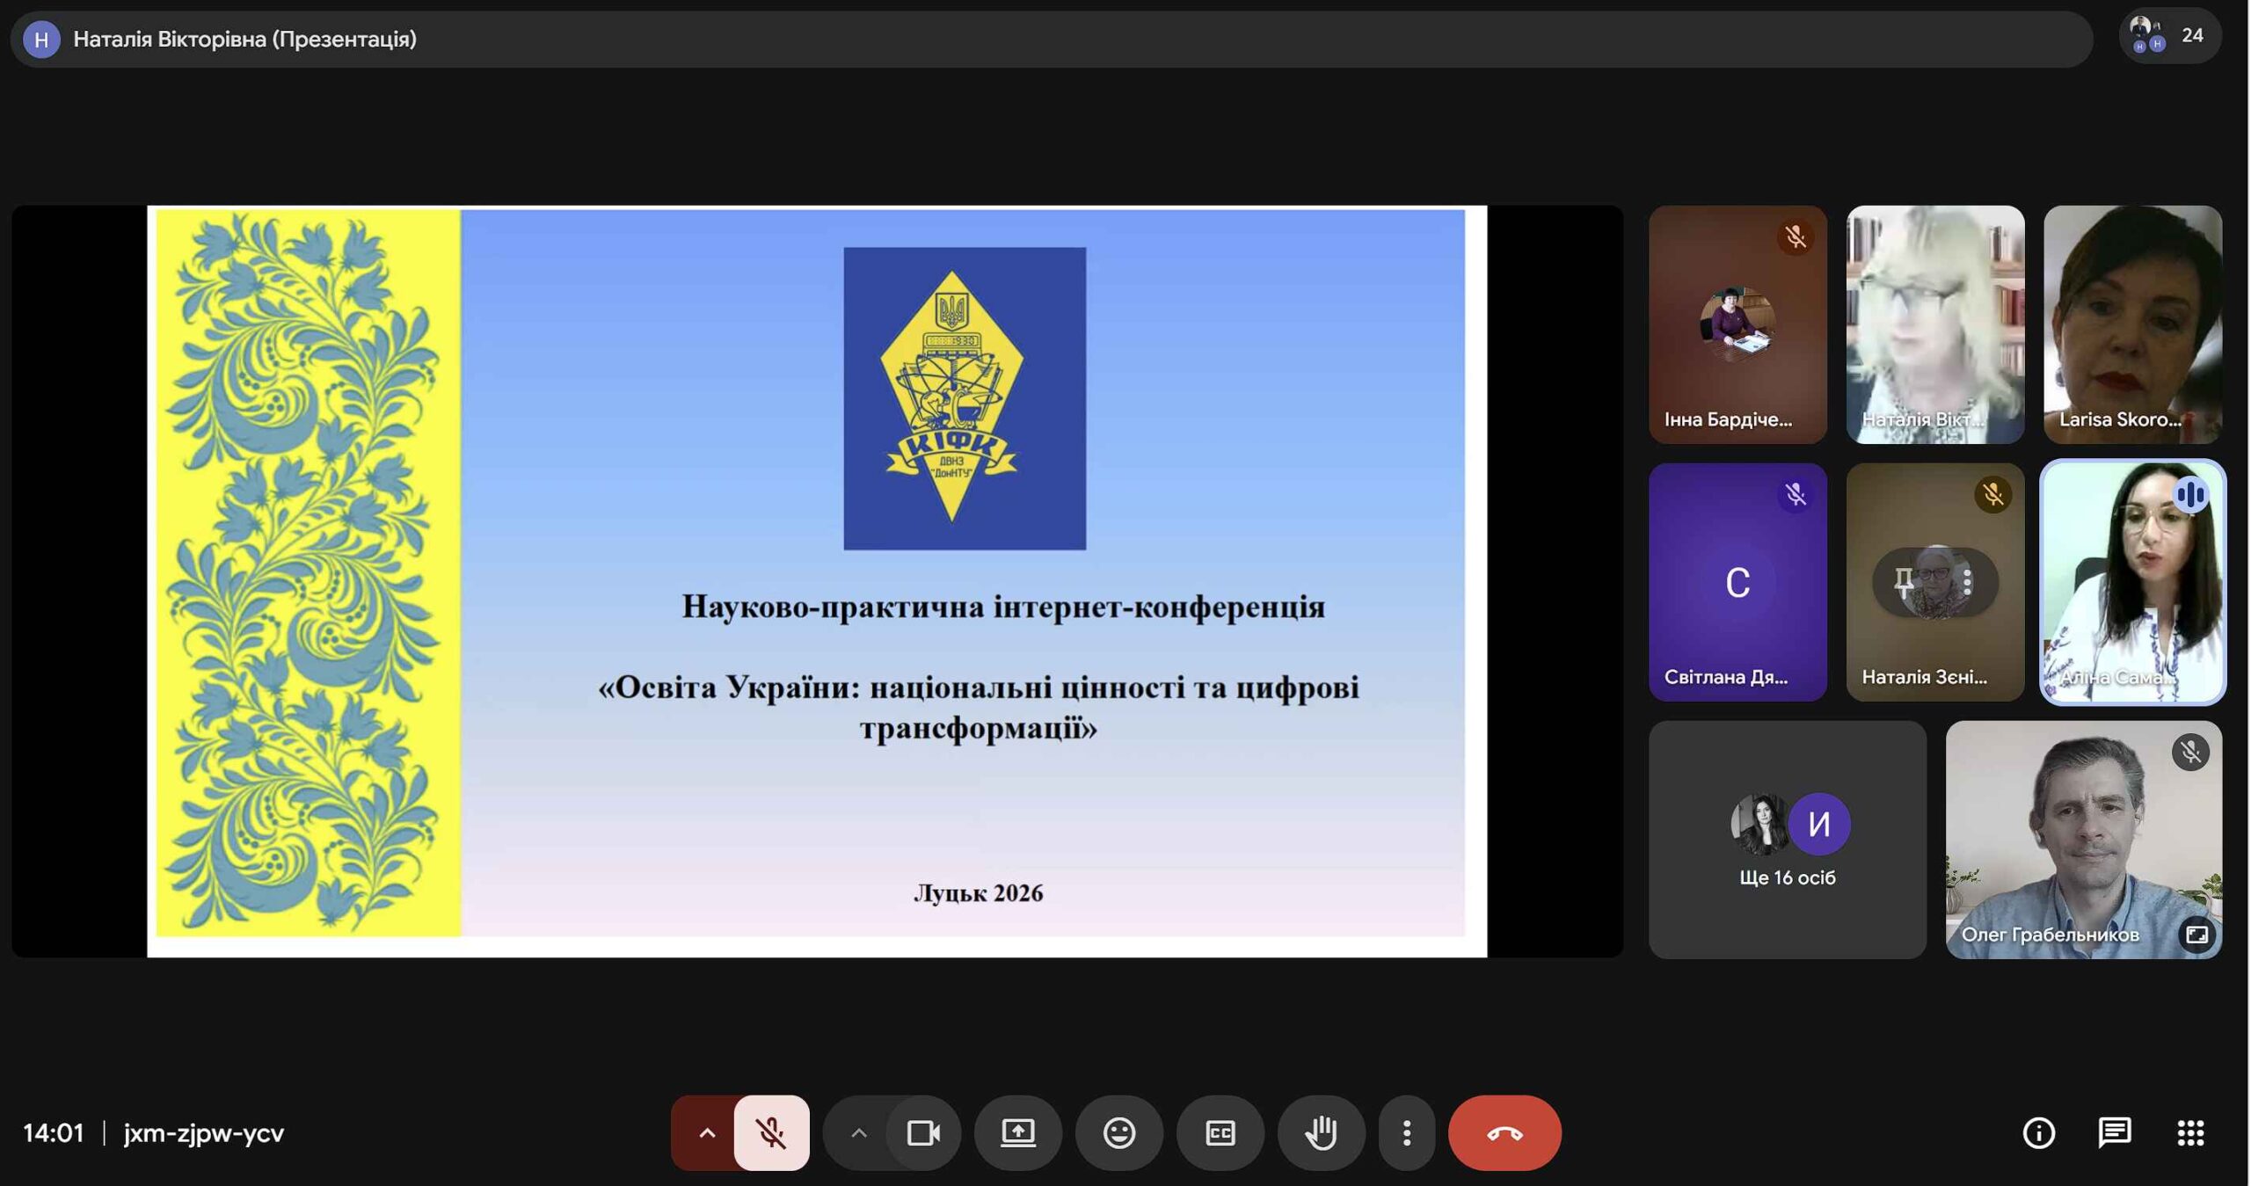Open the activities grid icon
The image size is (2251, 1186).
click(2190, 1132)
